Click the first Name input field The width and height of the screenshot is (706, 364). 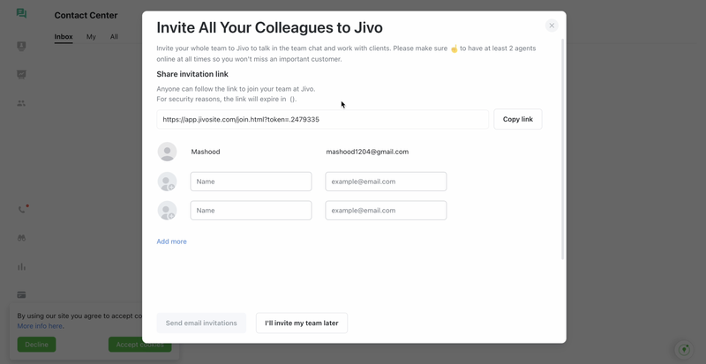(251, 182)
